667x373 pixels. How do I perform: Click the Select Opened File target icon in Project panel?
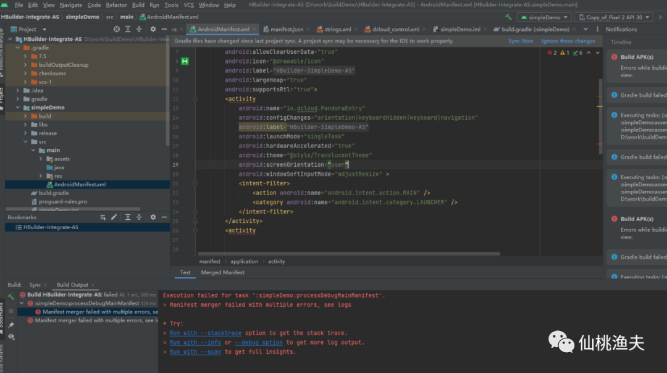[117, 30]
